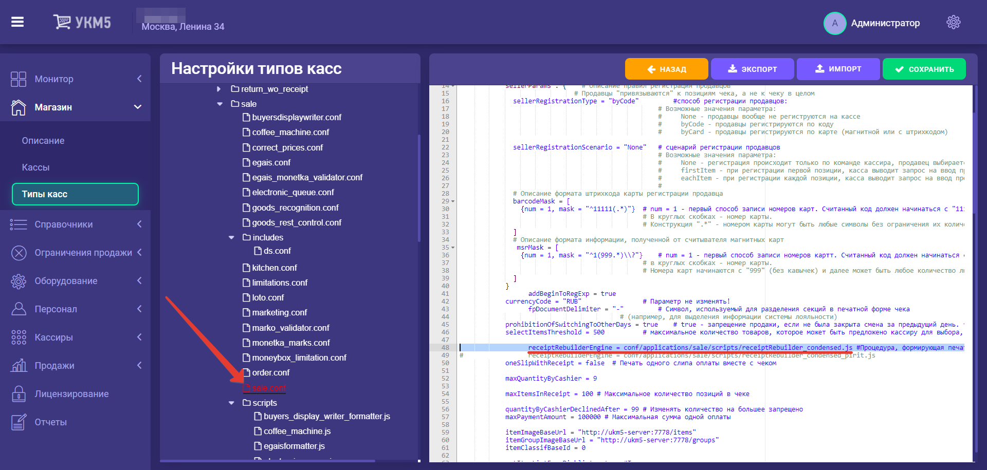Open the hamburger main menu
The height and width of the screenshot is (470, 987).
17,22
